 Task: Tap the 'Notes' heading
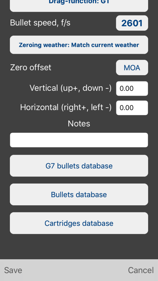pos(79,124)
